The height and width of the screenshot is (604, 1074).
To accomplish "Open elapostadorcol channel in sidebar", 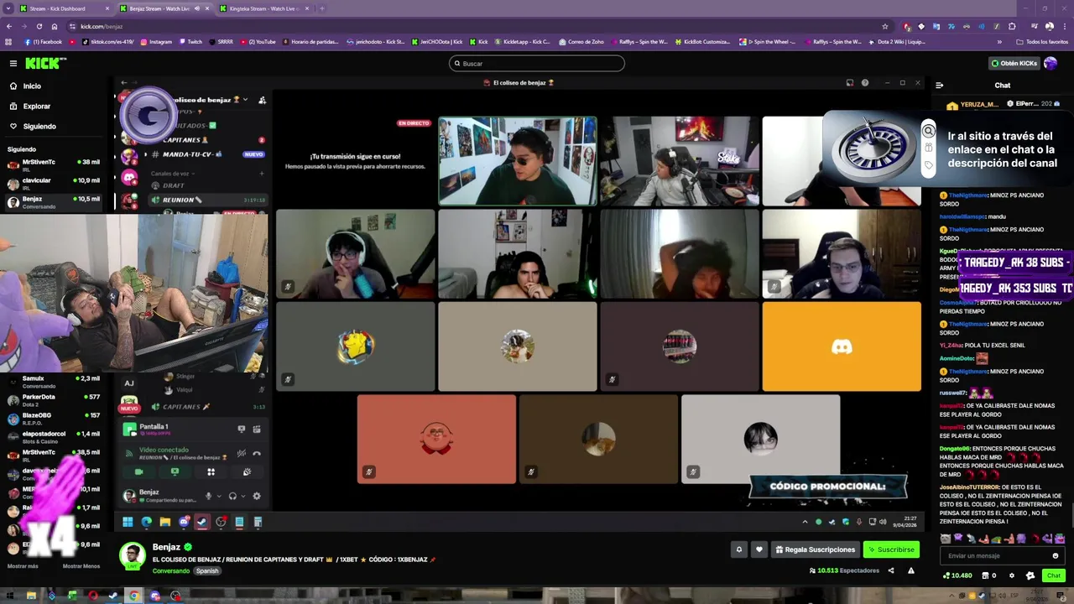I will tap(55, 437).
